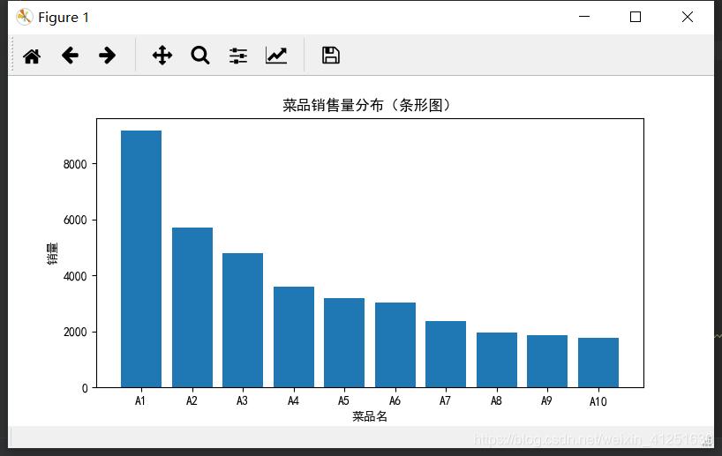Click the x-axis tick label A1
722x456 pixels.
140,400
